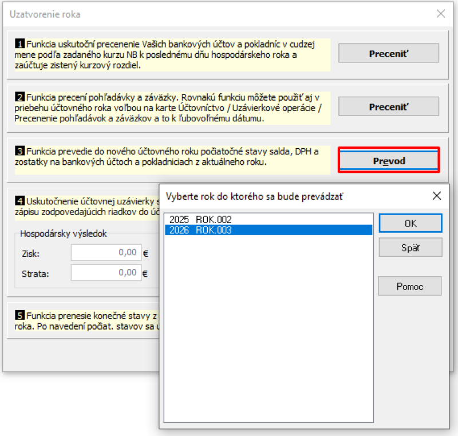Click the Uzatvorenie roka title bar

click(x=172, y=14)
